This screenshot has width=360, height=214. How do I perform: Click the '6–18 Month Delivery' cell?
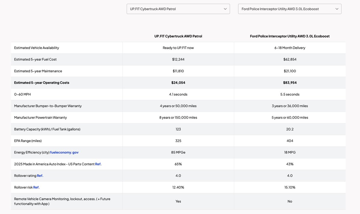point(290,48)
